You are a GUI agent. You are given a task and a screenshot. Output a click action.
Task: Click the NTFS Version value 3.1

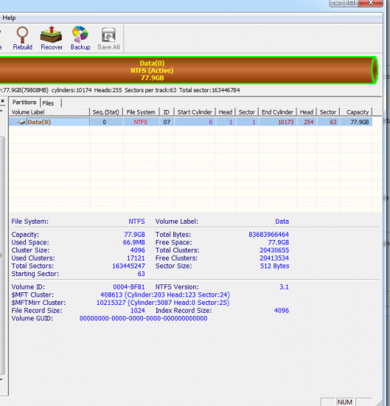284,287
